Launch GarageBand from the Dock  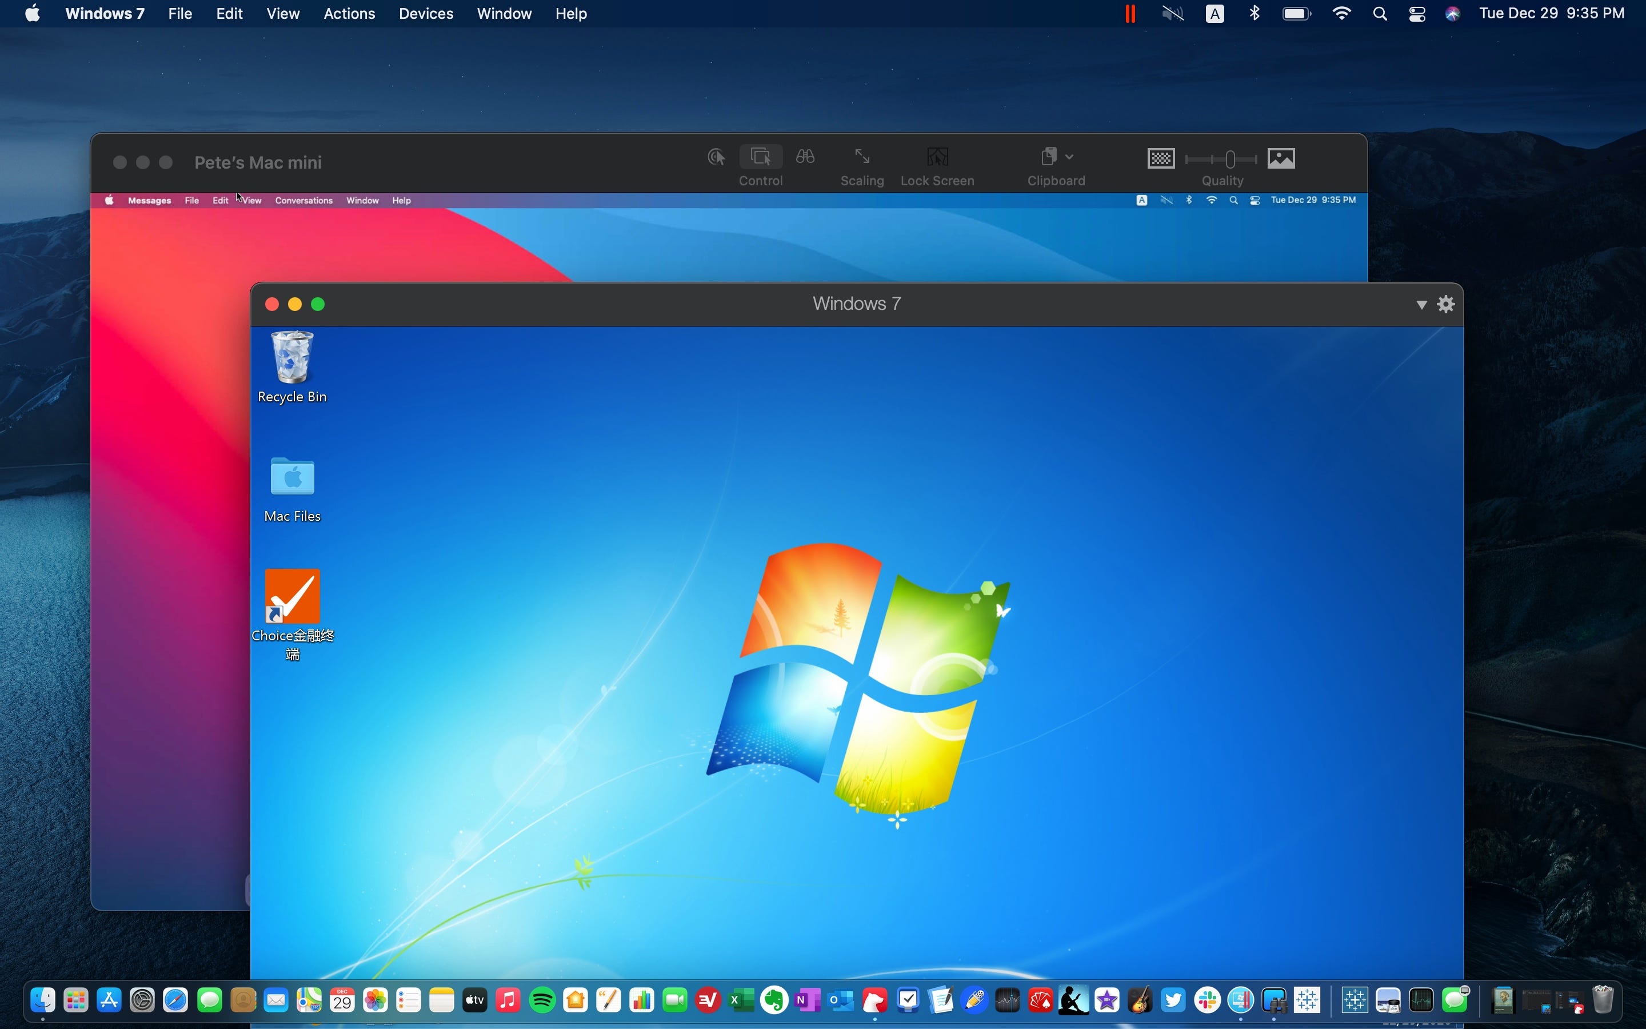point(1141,1000)
